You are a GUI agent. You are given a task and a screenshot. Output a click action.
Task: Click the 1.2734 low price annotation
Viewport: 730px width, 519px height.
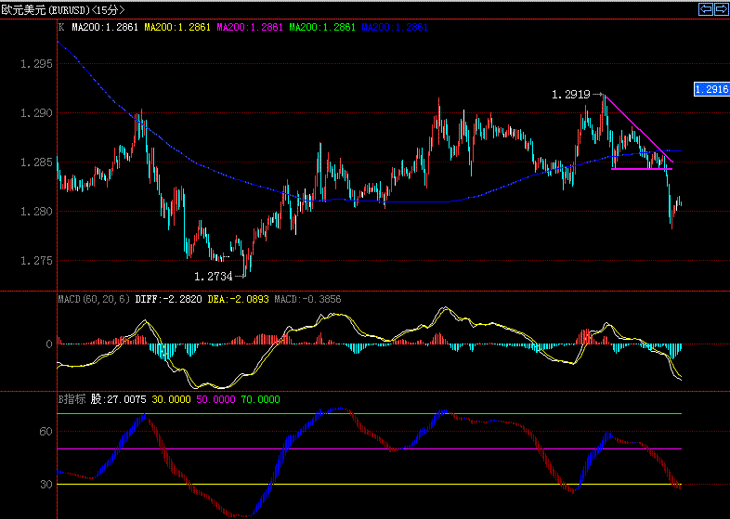click(214, 277)
